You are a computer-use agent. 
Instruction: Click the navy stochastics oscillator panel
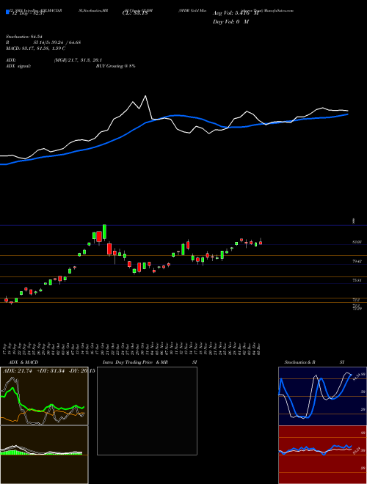coord(322,396)
